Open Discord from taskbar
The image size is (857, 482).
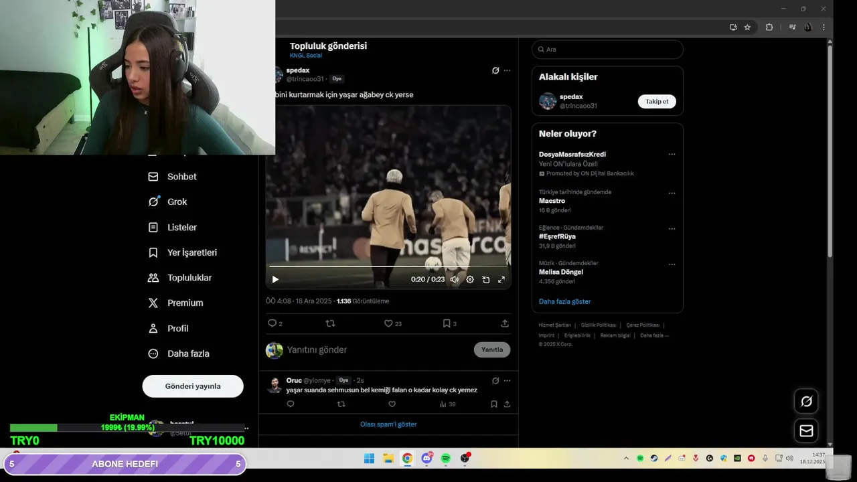click(426, 459)
